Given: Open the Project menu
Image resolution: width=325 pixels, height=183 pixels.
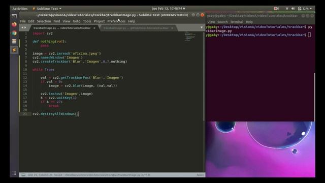Looking at the screenshot, I should pyautogui.click(x=99, y=21).
